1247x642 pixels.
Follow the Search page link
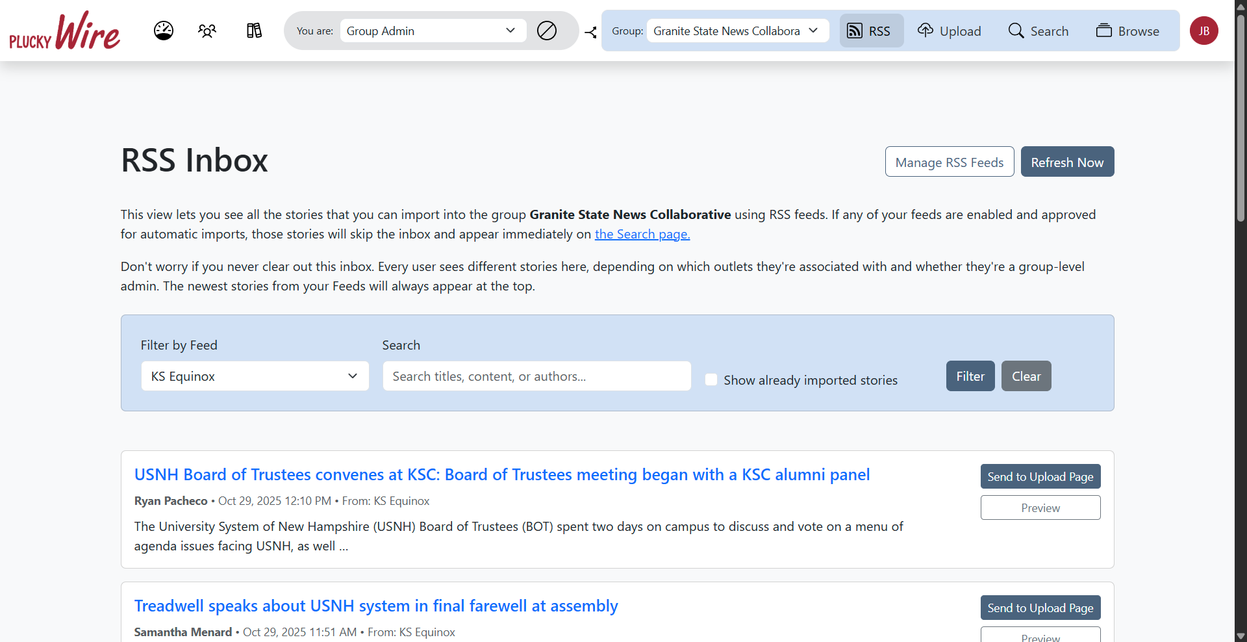642,234
